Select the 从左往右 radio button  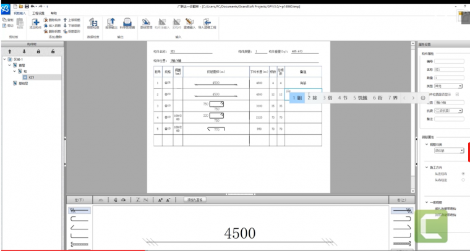pos(463,174)
